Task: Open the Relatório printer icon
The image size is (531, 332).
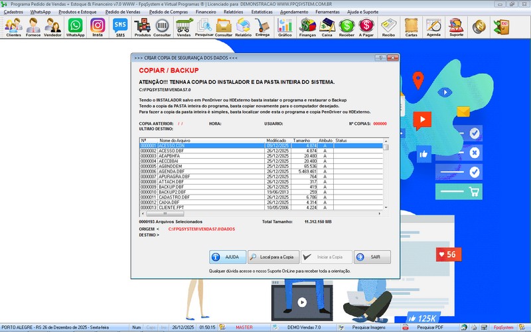Action: pos(243,27)
